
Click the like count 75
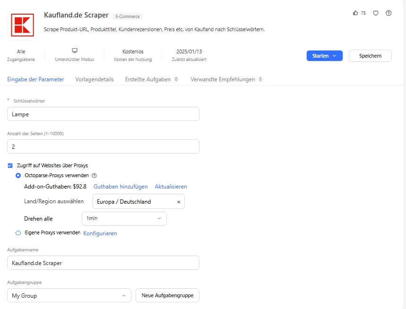363,13
